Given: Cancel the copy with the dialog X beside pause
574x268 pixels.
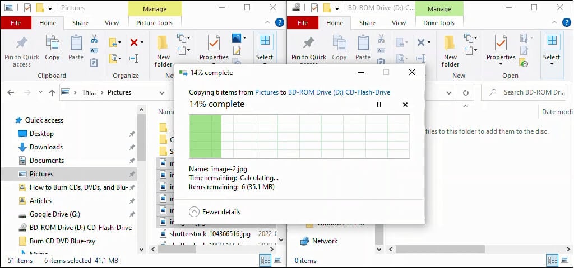Looking at the screenshot, I should pyautogui.click(x=405, y=105).
